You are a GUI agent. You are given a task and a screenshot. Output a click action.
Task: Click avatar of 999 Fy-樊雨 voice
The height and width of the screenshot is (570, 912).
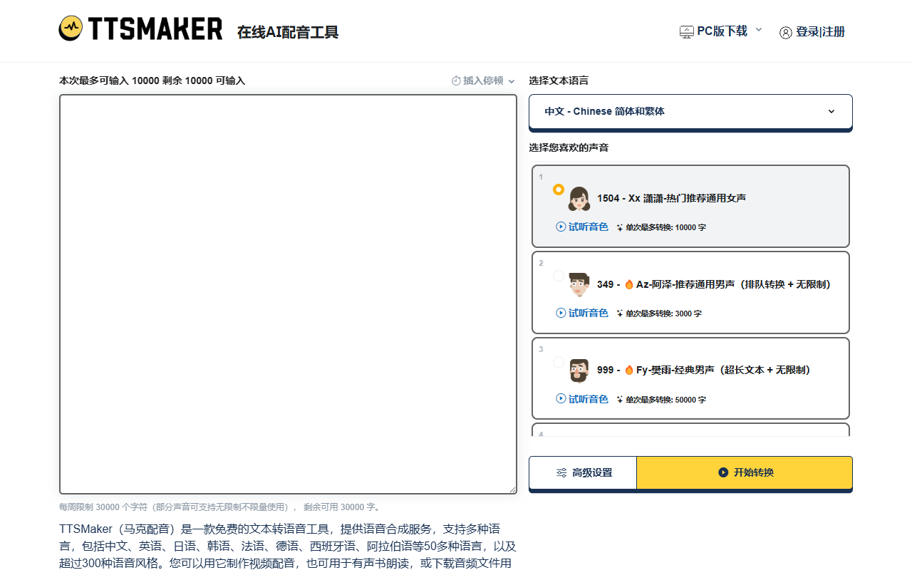tap(579, 370)
